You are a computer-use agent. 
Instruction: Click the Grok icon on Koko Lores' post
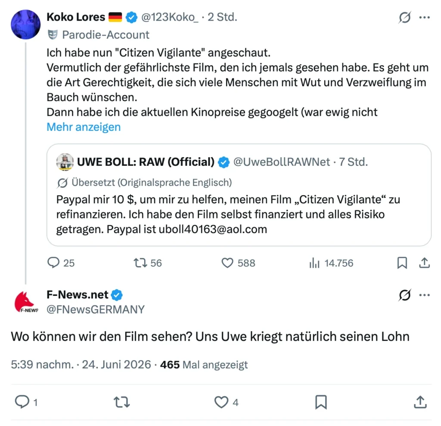405,18
